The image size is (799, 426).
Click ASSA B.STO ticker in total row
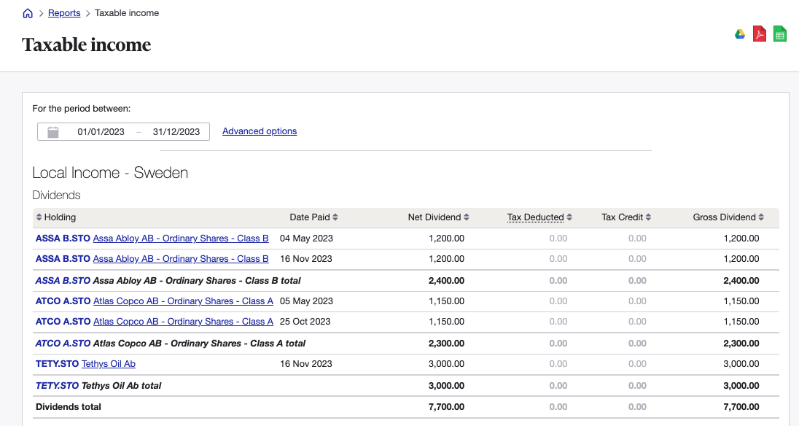tap(63, 281)
